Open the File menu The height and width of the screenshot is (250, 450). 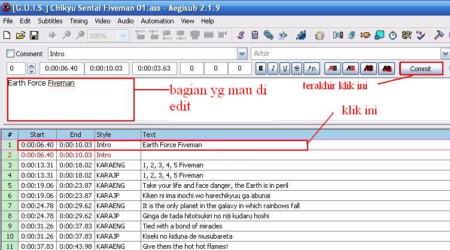(8, 21)
